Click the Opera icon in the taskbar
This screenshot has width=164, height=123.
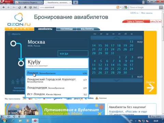click(35, 121)
